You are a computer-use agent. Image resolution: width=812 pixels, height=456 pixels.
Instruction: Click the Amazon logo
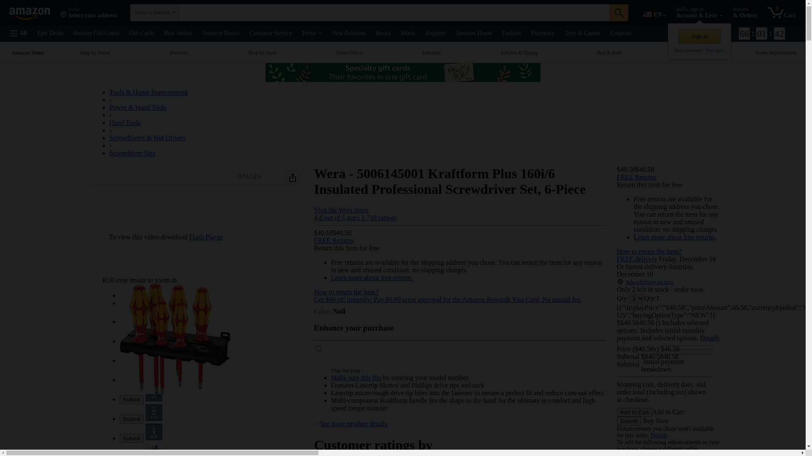pyautogui.click(x=30, y=14)
